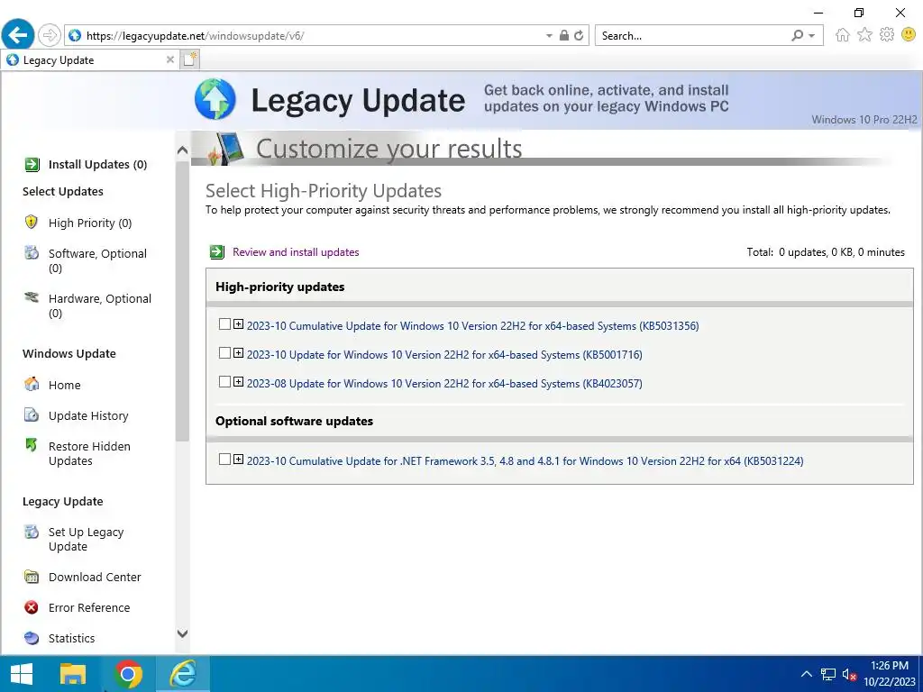Open the Tools gear icon
The image size is (923, 692).
pyautogui.click(x=887, y=35)
